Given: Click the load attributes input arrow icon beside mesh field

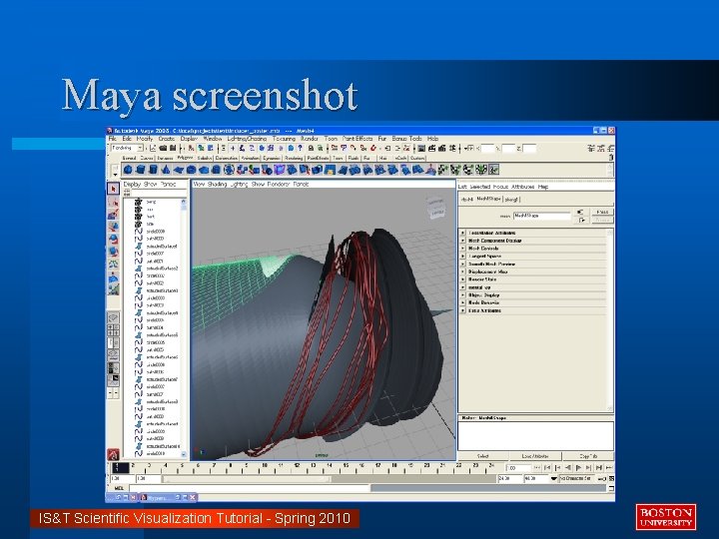Looking at the screenshot, I should click(581, 212).
